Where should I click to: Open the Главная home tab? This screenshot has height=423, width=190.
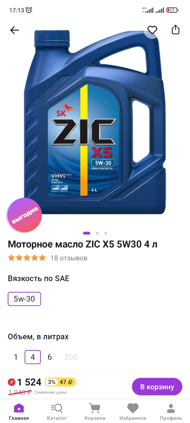pyautogui.click(x=19, y=412)
